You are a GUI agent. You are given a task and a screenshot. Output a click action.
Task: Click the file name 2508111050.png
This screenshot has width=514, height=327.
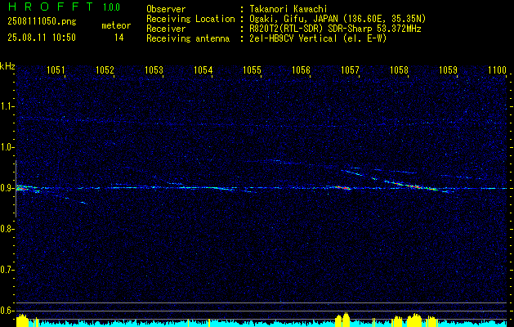[x=42, y=21]
